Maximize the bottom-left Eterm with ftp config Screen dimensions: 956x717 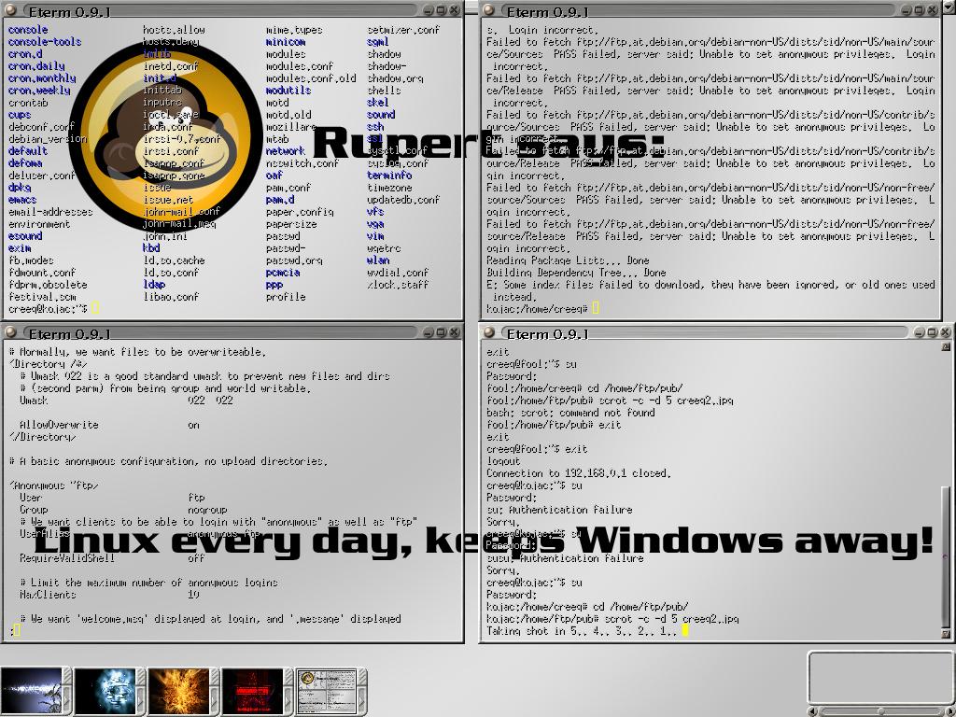tap(442, 332)
